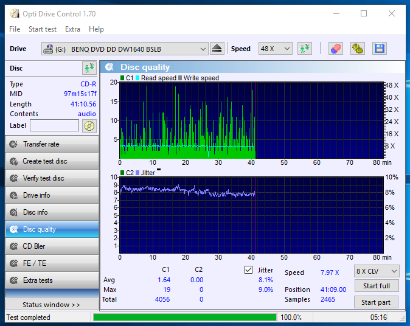Click the Opti Drive Control app icon
Image resolution: width=410 pixels, height=326 pixels.
click(15, 13)
